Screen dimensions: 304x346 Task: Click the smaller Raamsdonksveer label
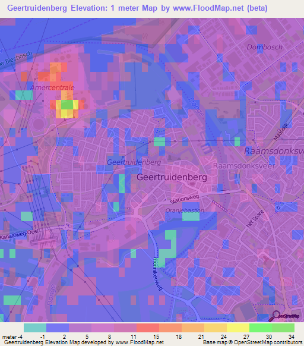pyautogui.click(x=244, y=166)
